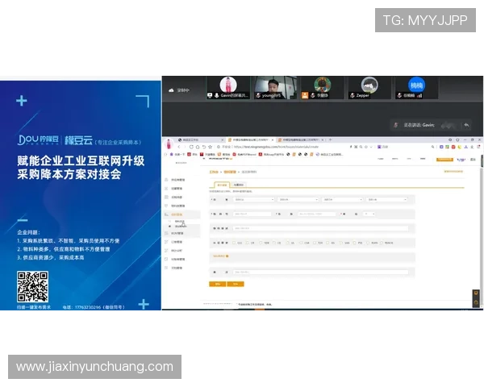The image size is (484, 387).
Task: Click the bookmark star icon
Action: pos(211,147)
